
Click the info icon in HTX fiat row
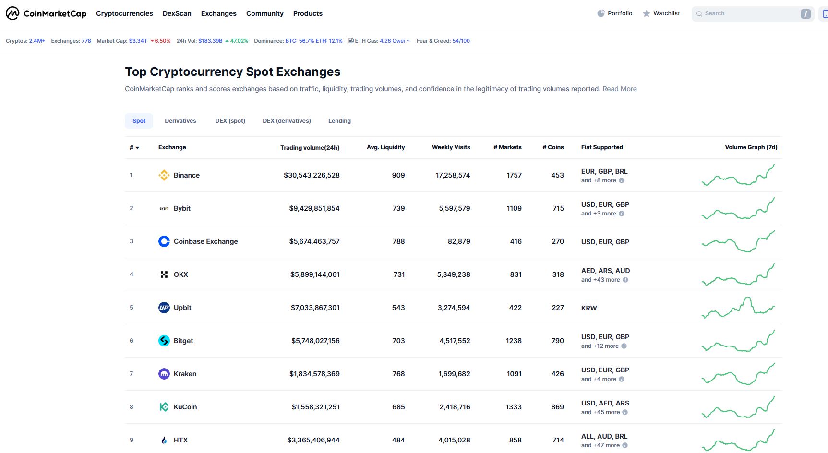click(x=625, y=445)
